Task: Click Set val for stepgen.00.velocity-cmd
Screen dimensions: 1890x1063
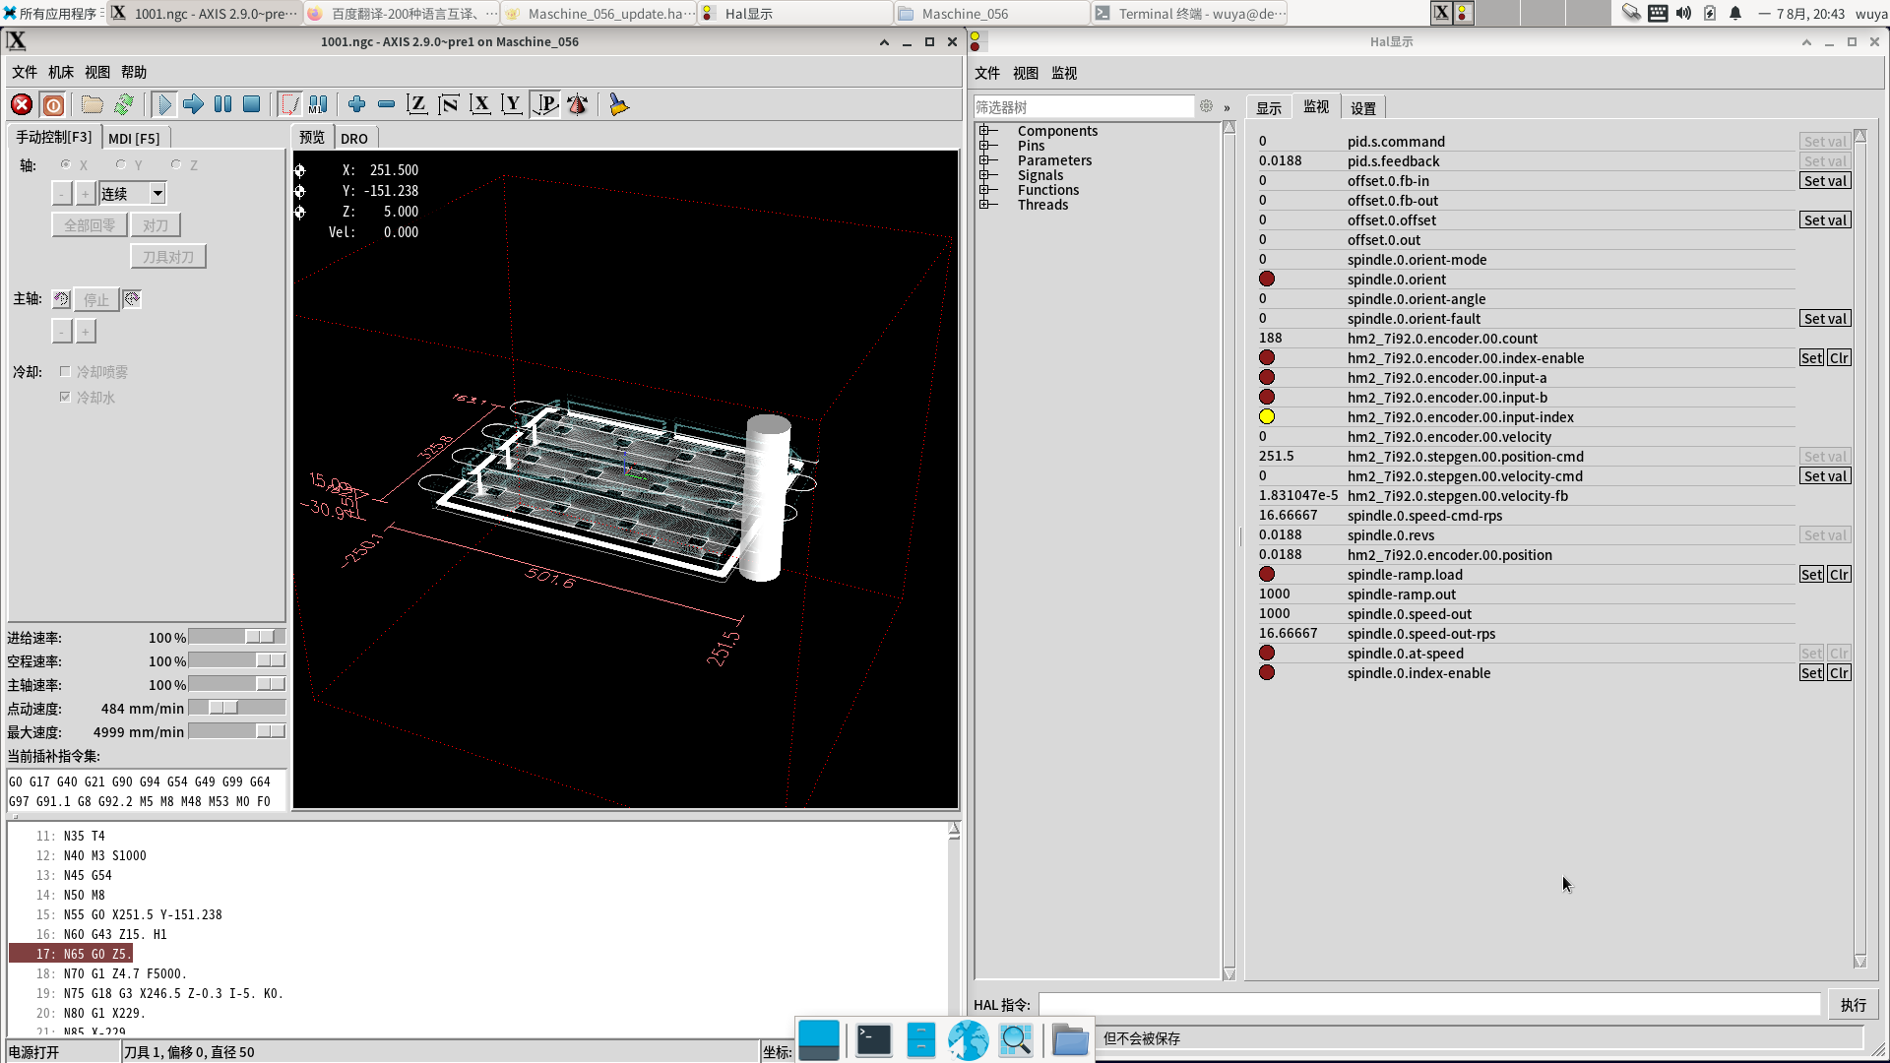Action: [x=1825, y=476]
